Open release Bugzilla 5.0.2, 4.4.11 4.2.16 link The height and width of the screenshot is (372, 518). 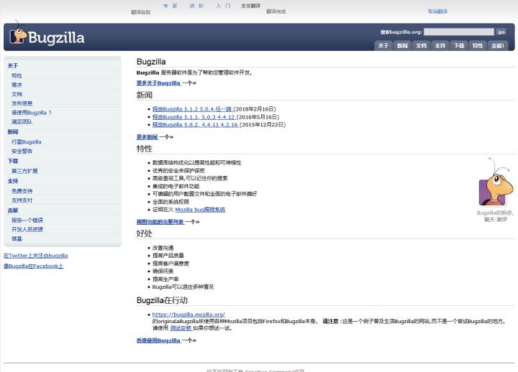coord(195,125)
